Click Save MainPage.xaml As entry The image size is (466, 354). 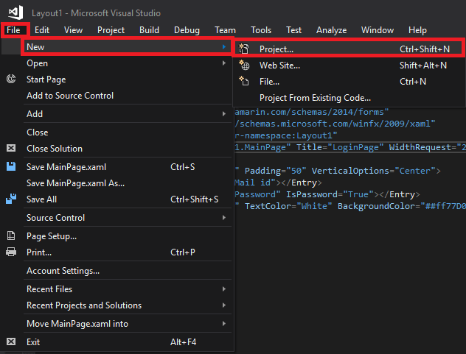pyautogui.click(x=75, y=183)
